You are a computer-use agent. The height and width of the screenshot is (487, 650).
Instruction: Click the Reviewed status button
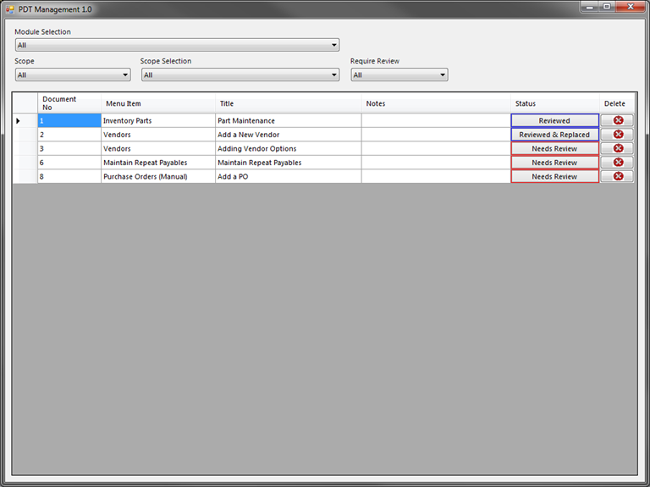pyautogui.click(x=554, y=120)
